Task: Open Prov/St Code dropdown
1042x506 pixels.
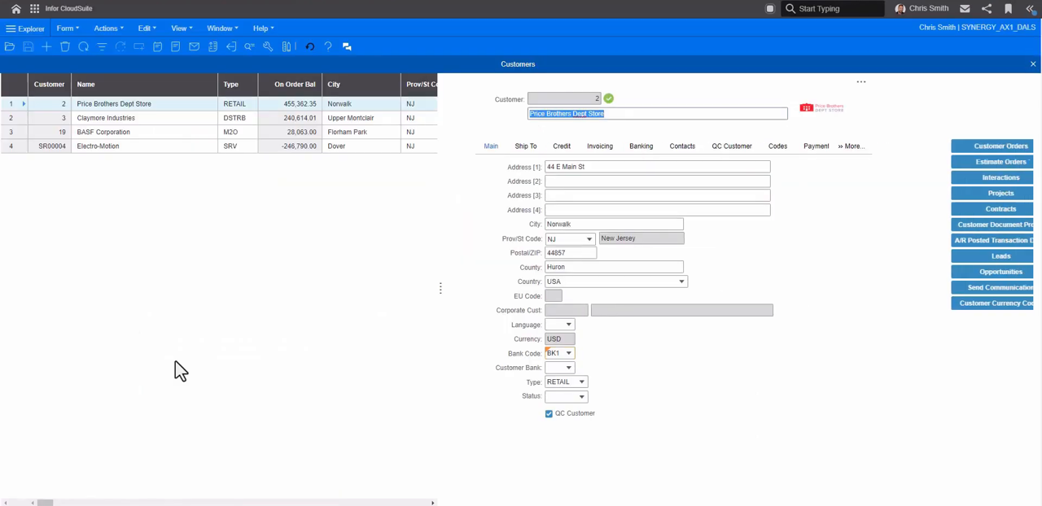Action: (x=589, y=239)
